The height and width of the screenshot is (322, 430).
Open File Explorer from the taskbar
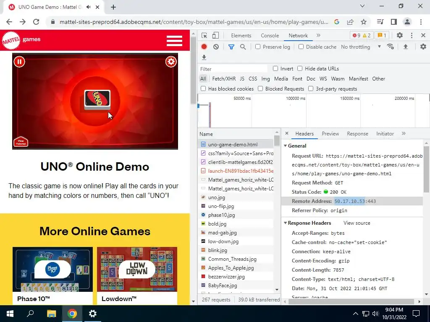point(51,314)
